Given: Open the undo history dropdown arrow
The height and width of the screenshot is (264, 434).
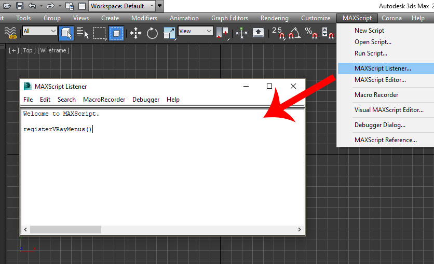Looking at the screenshot, I should [41, 6].
